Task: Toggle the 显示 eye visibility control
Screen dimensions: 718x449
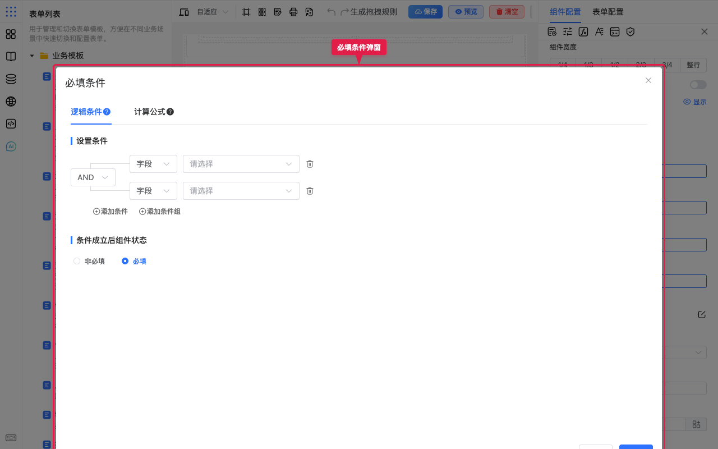Action: (x=695, y=102)
